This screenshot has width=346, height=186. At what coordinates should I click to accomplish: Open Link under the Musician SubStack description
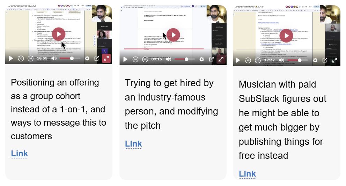click(247, 174)
